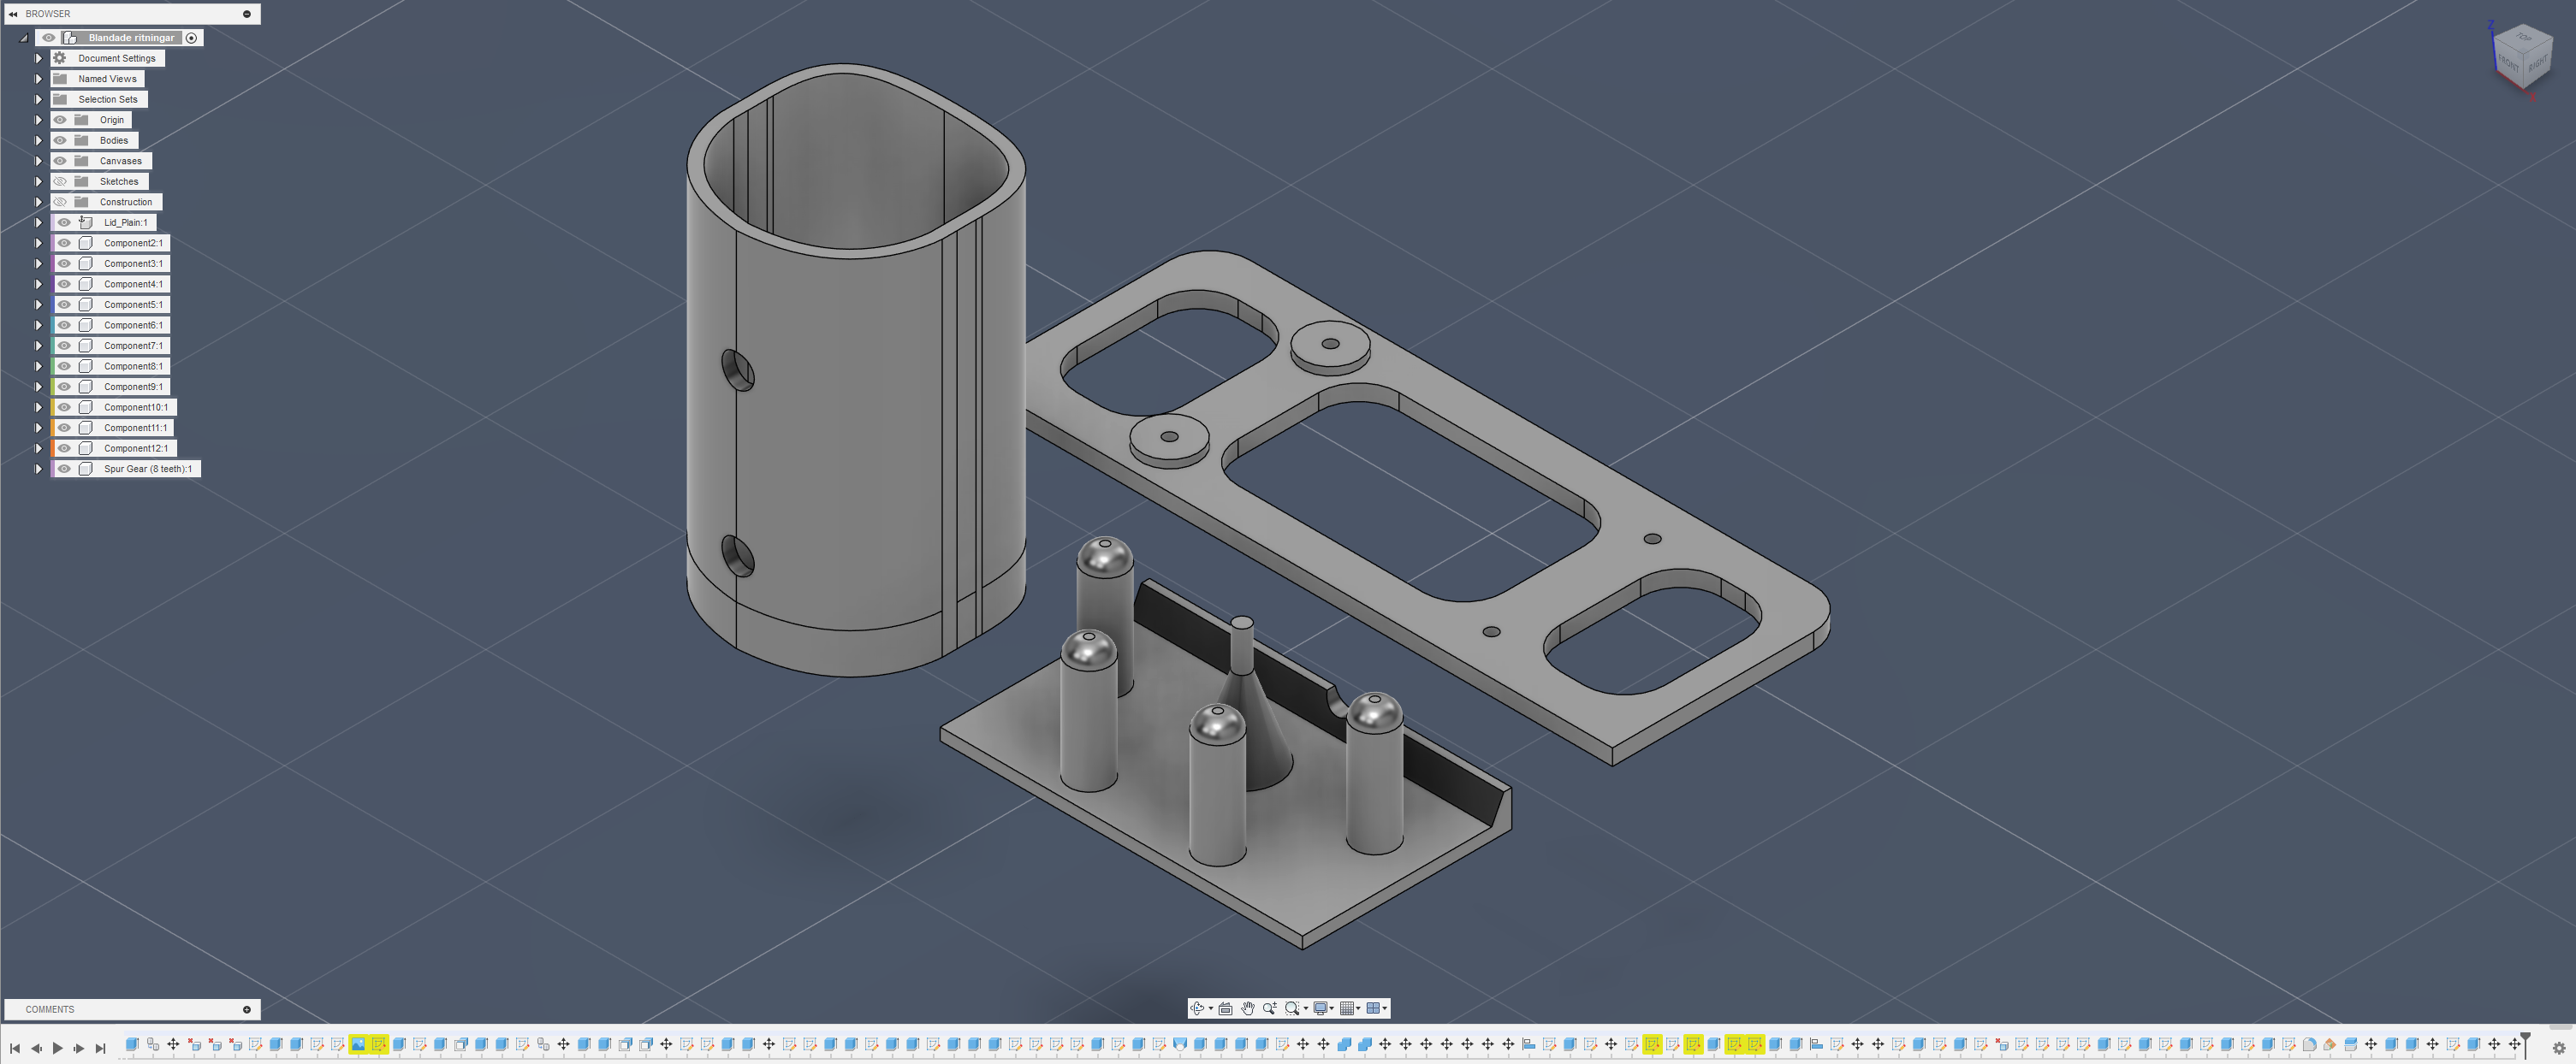Open the Orbit tool
This screenshot has width=2576, height=1064.
[x=1197, y=1008]
